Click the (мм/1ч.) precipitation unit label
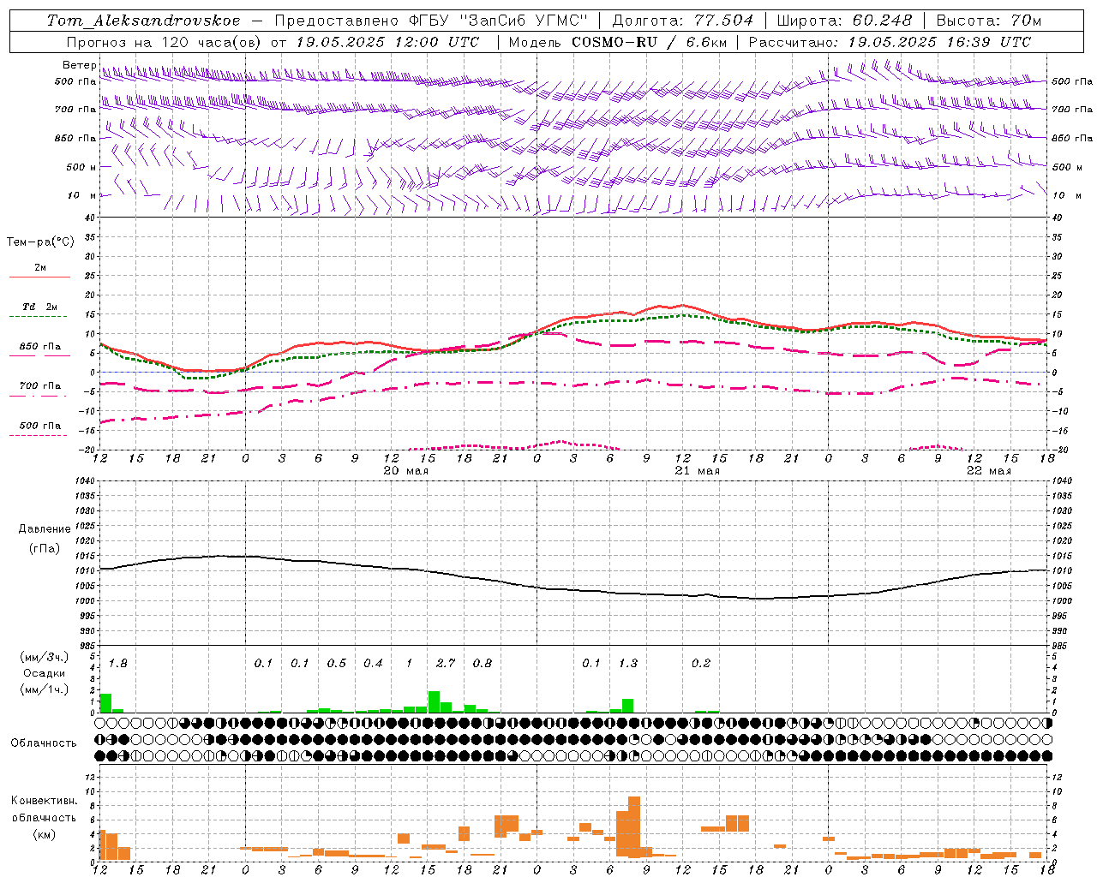The height and width of the screenshot is (877, 1097). tap(44, 689)
